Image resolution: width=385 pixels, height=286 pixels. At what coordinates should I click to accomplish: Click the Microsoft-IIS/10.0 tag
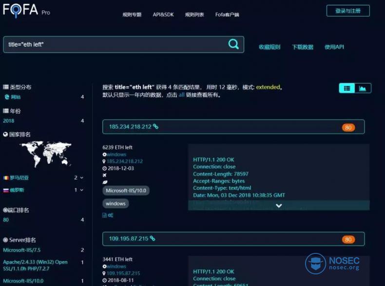(126, 190)
